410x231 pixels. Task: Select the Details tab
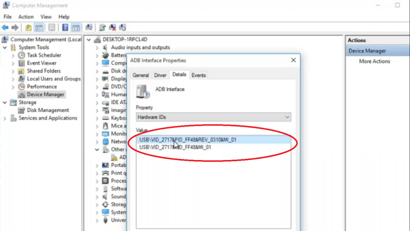[x=179, y=75]
